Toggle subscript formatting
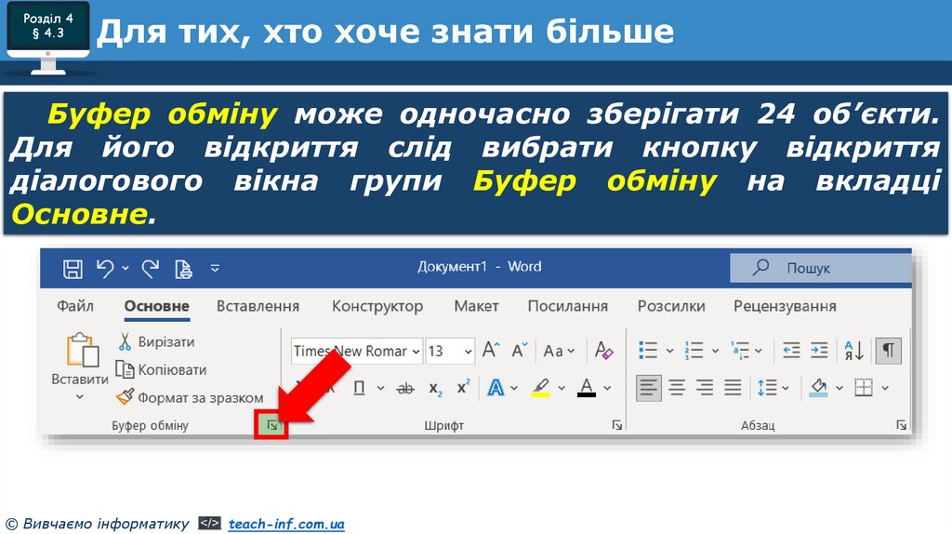Image resolution: width=952 pixels, height=534 pixels. click(435, 389)
